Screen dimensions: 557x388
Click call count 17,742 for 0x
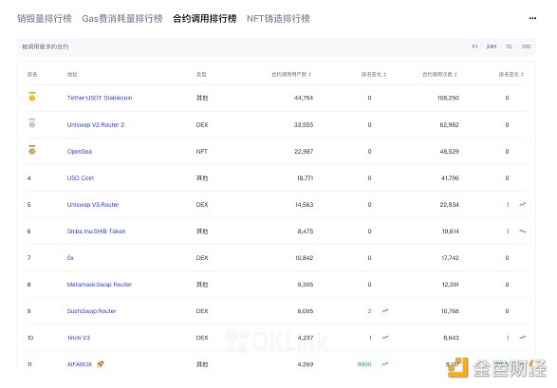pyautogui.click(x=450, y=258)
